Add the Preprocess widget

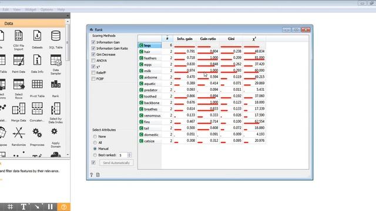point(37,137)
